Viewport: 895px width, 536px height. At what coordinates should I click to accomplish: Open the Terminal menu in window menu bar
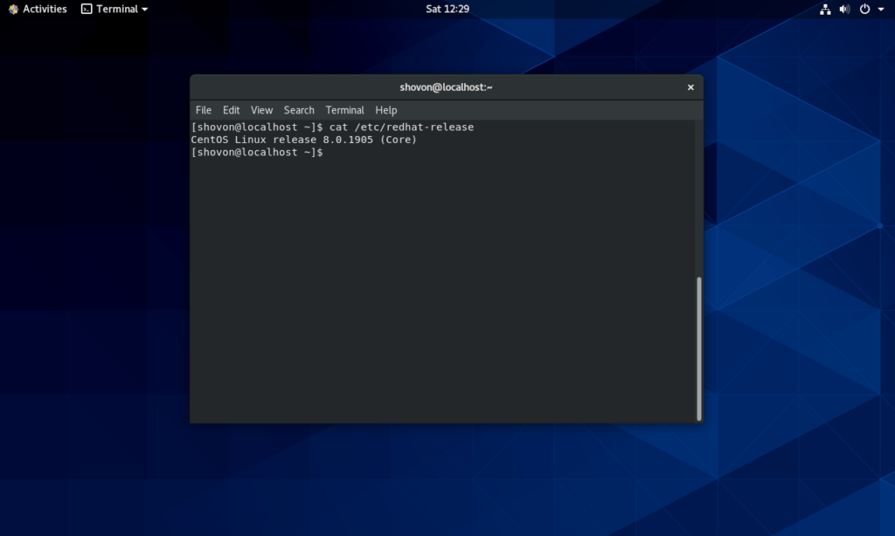(344, 110)
